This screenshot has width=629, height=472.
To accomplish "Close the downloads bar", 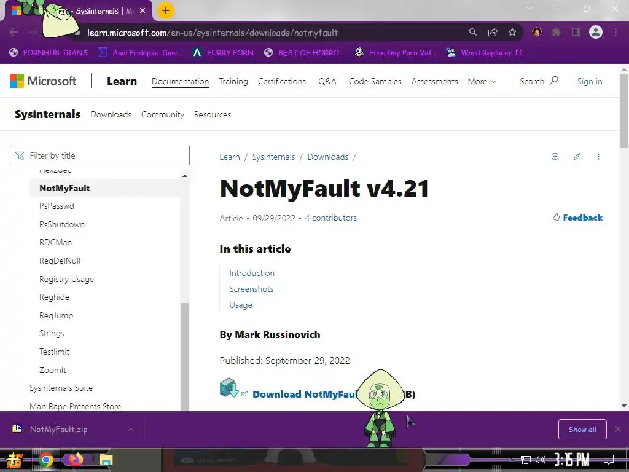I will pyautogui.click(x=618, y=430).
